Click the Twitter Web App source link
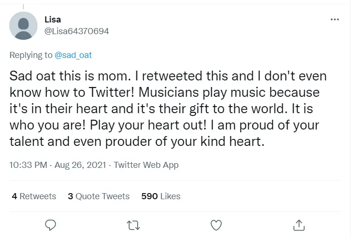Image resolution: width=358 pixels, height=238 pixels. 146,165
